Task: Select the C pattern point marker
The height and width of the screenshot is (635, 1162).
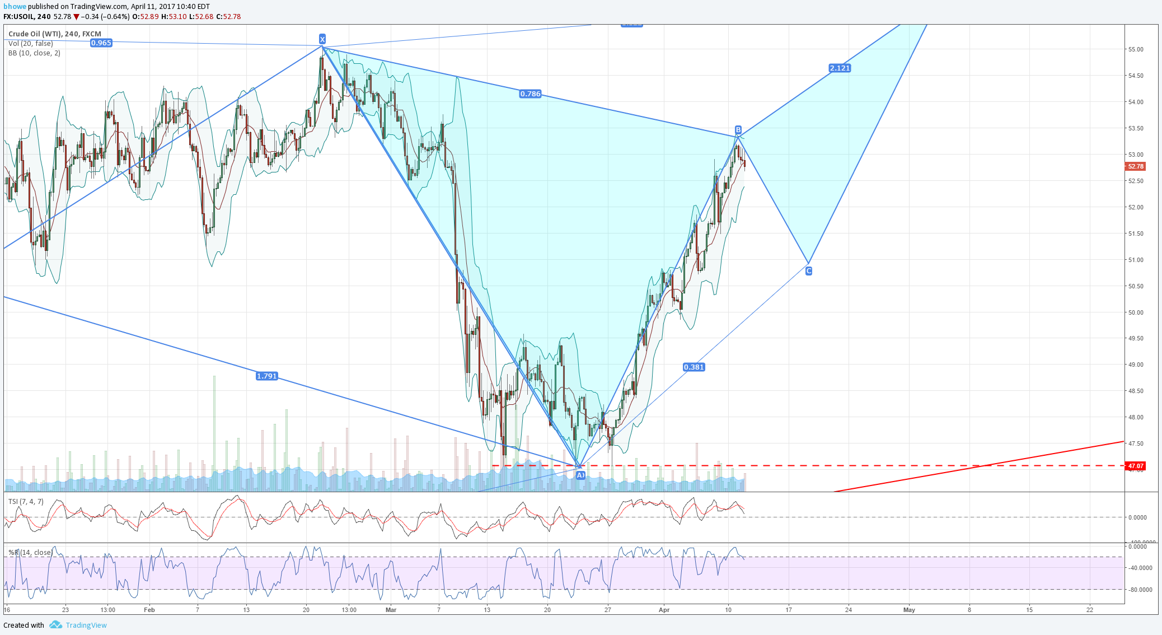Action: (x=809, y=271)
